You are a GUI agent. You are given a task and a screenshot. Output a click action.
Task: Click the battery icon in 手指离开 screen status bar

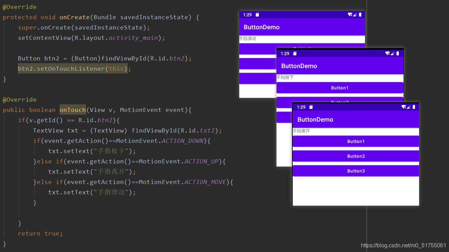pos(414,107)
